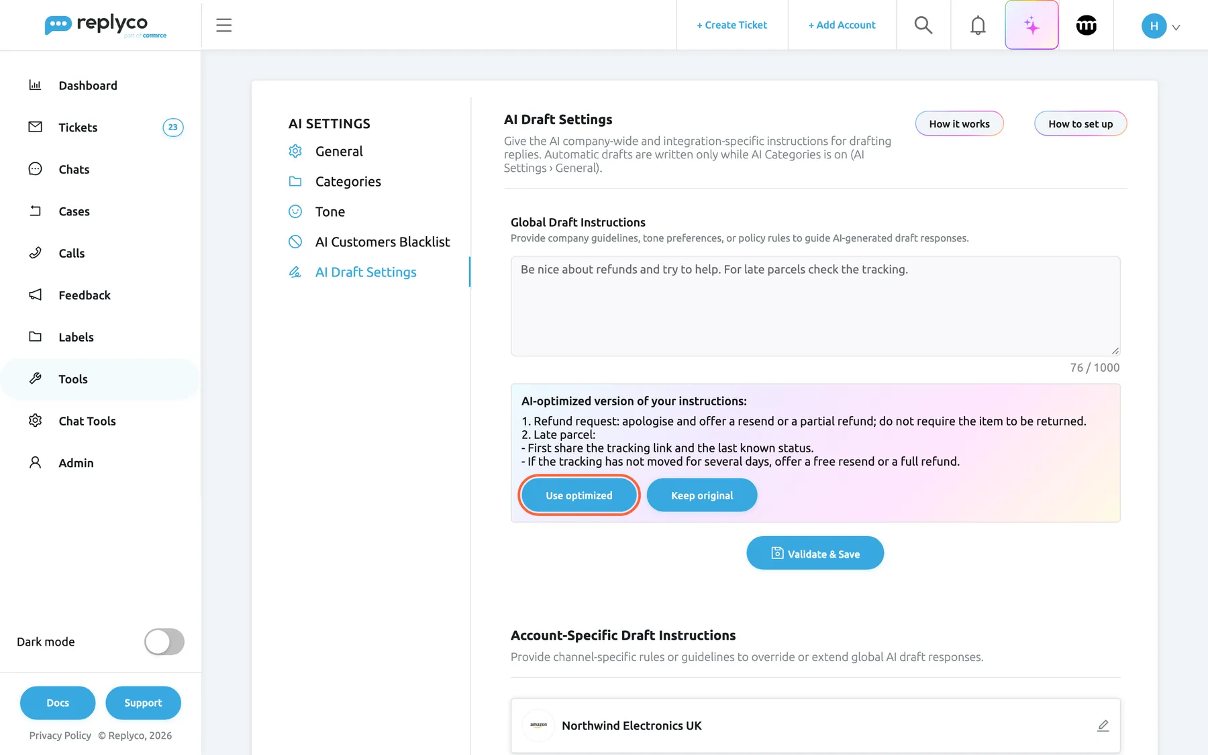1208x755 pixels.
Task: Open the AI sparkle assistant icon
Action: (x=1031, y=25)
